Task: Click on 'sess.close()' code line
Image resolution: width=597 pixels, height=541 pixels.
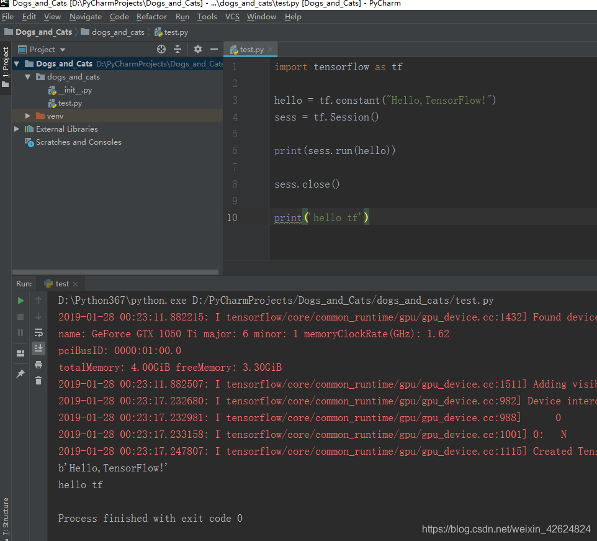Action: click(x=307, y=184)
